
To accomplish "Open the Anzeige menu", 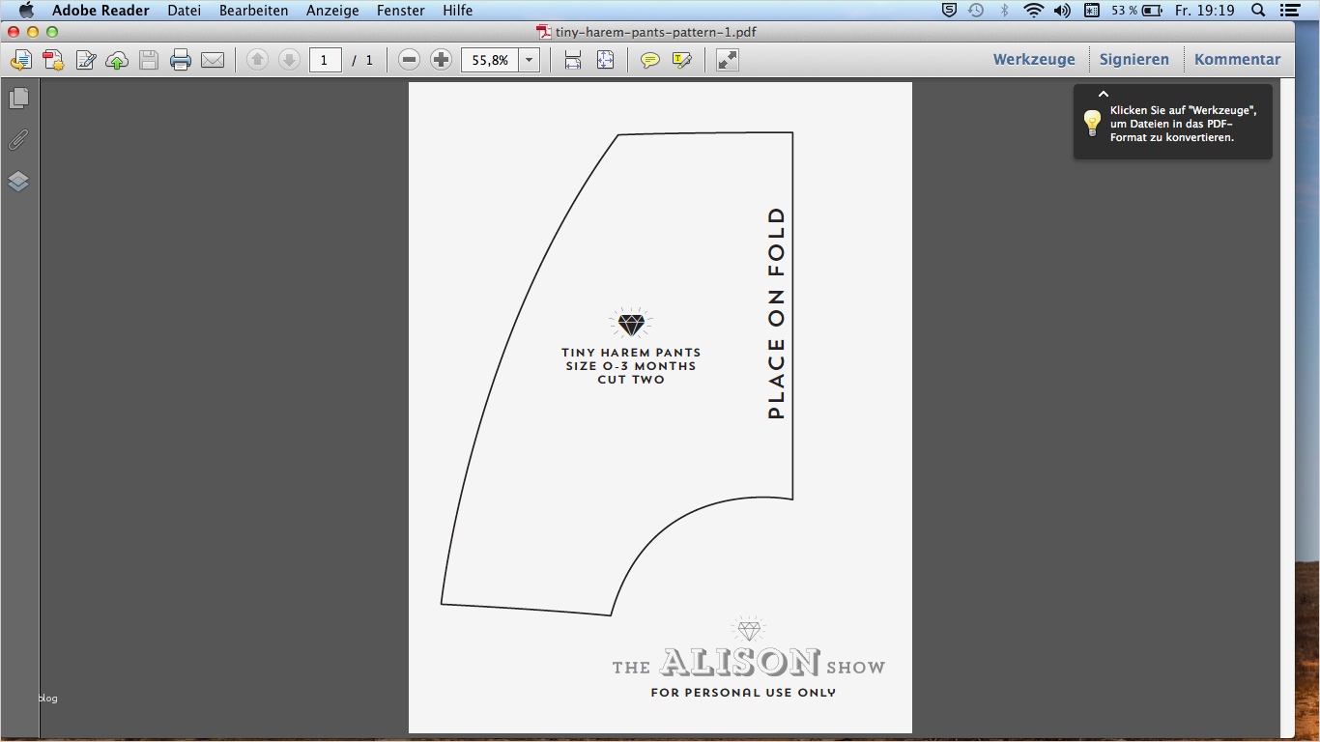I will click(332, 11).
